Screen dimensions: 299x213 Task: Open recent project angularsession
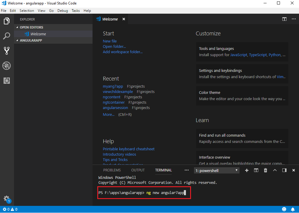coord(115,108)
